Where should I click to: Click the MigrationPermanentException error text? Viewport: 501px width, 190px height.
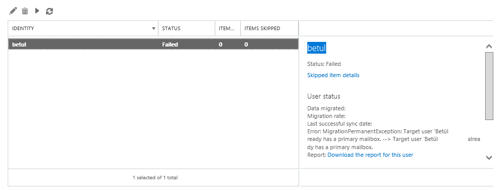394,139
